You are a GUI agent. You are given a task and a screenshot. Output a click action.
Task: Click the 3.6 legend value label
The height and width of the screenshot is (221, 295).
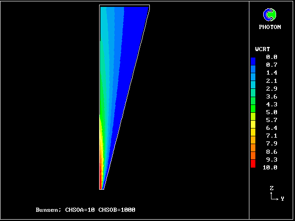click(x=271, y=96)
